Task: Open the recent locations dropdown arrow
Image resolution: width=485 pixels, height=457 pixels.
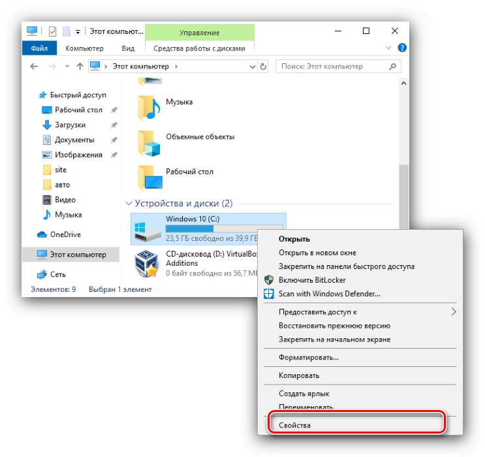Action: 67,66
